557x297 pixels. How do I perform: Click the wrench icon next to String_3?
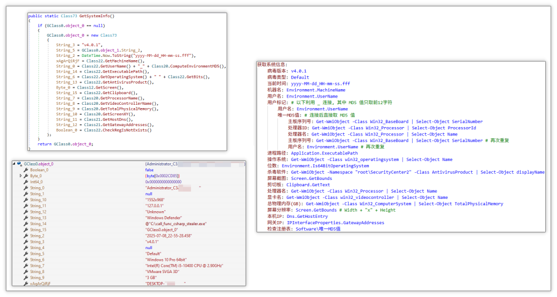[x=26, y=242]
